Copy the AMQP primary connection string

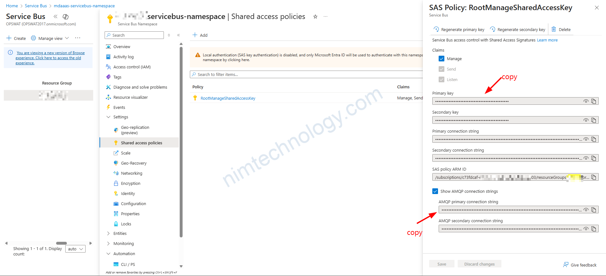coord(594,210)
